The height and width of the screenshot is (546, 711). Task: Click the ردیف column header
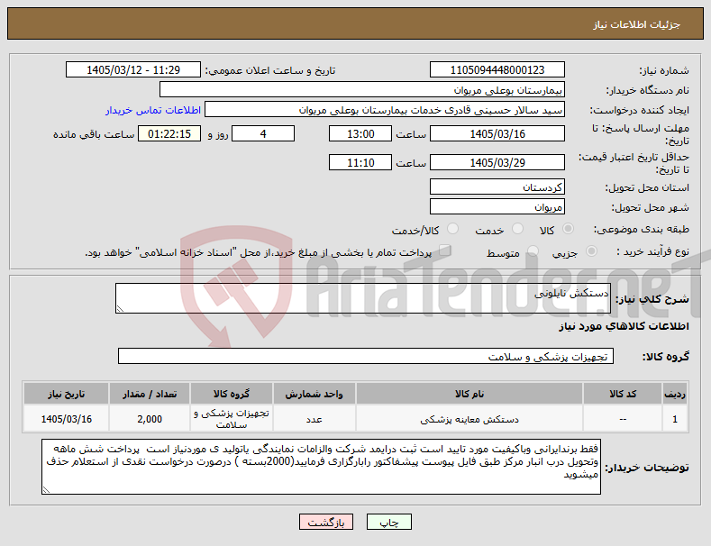click(x=675, y=394)
